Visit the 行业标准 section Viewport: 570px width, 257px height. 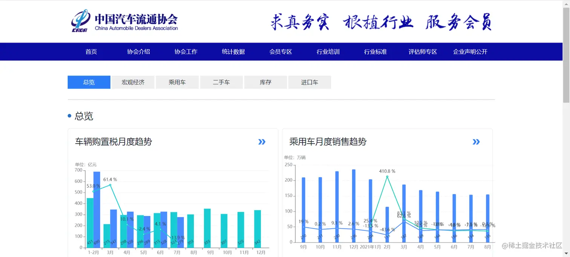click(375, 52)
